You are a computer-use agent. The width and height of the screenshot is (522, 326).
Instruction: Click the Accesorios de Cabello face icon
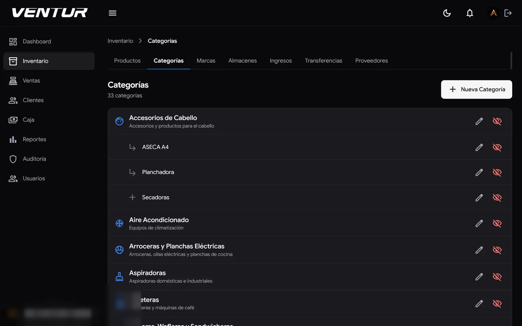click(119, 121)
